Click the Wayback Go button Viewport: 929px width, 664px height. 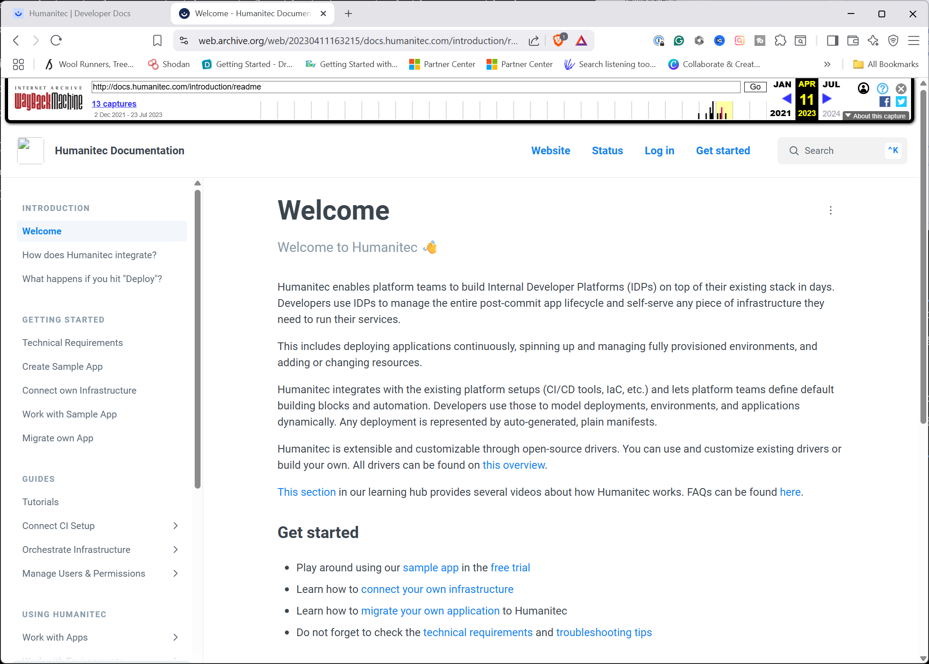pyautogui.click(x=755, y=87)
